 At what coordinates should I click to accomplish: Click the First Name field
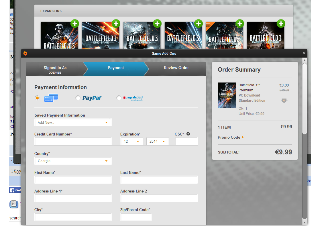(x=73, y=180)
